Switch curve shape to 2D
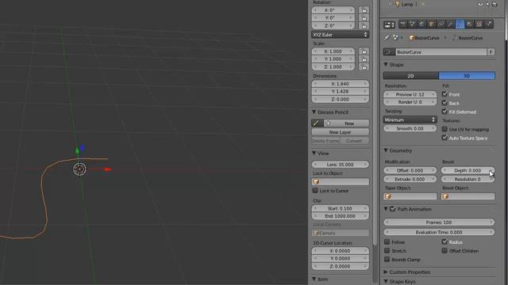This screenshot has width=508, height=285. (x=411, y=76)
